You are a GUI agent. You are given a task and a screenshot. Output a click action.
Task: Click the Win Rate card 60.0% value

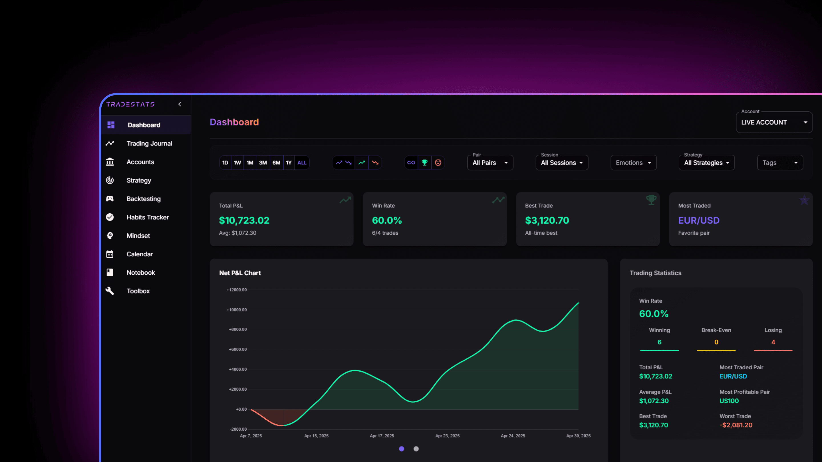point(387,220)
